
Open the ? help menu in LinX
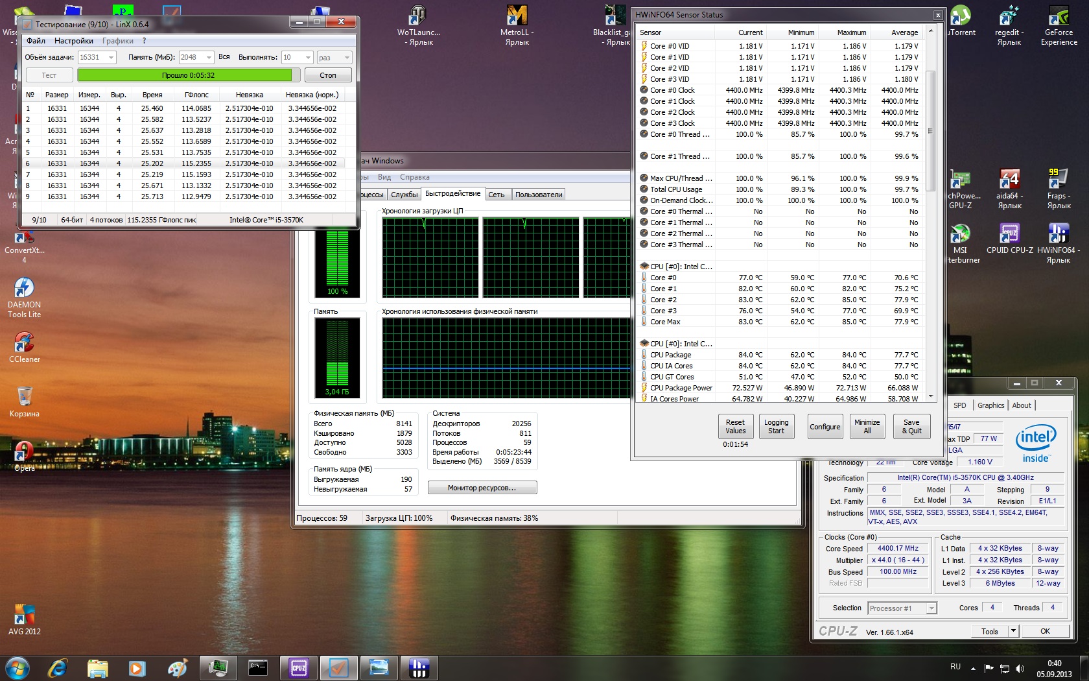[144, 41]
